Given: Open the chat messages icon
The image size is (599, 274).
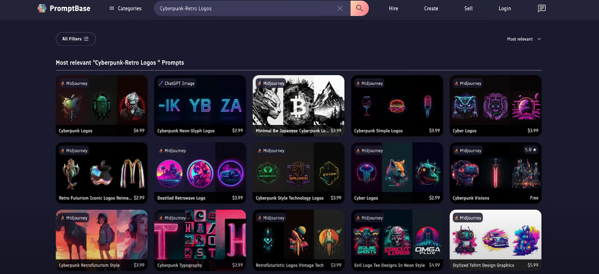Looking at the screenshot, I should tap(541, 9).
